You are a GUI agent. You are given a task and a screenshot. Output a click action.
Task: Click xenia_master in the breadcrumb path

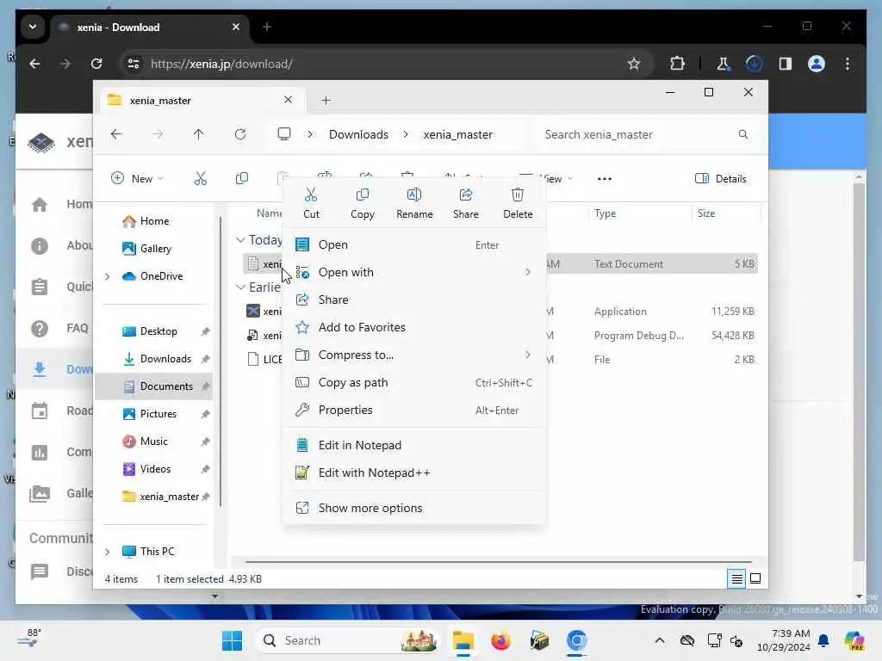pyautogui.click(x=458, y=135)
